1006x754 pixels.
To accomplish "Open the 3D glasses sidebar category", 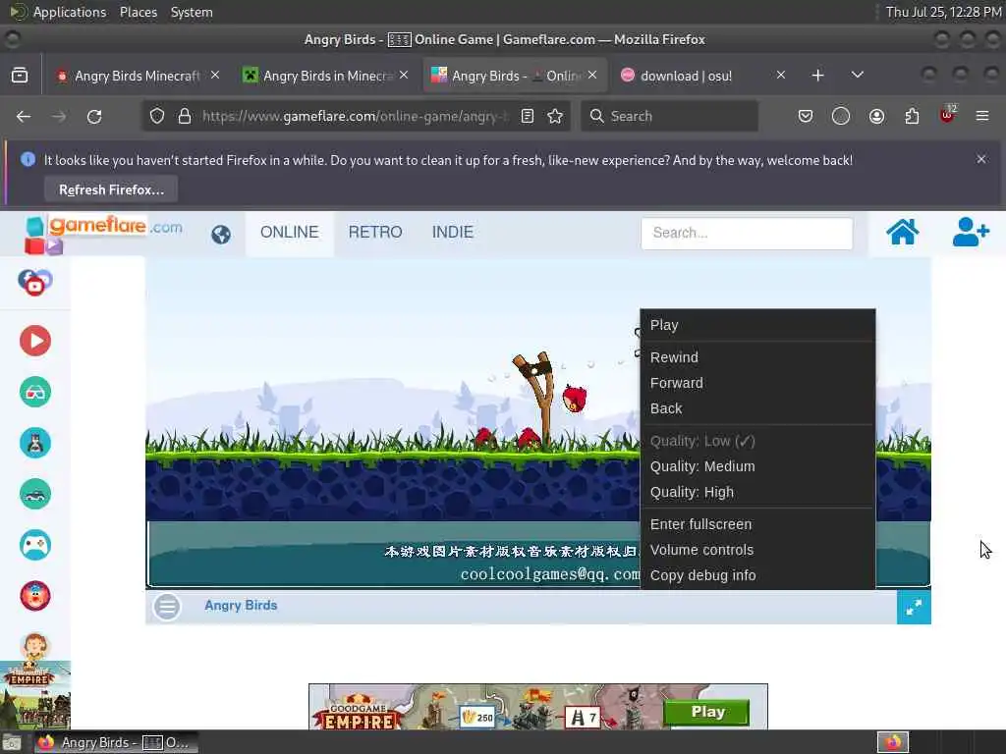I will pyautogui.click(x=35, y=392).
